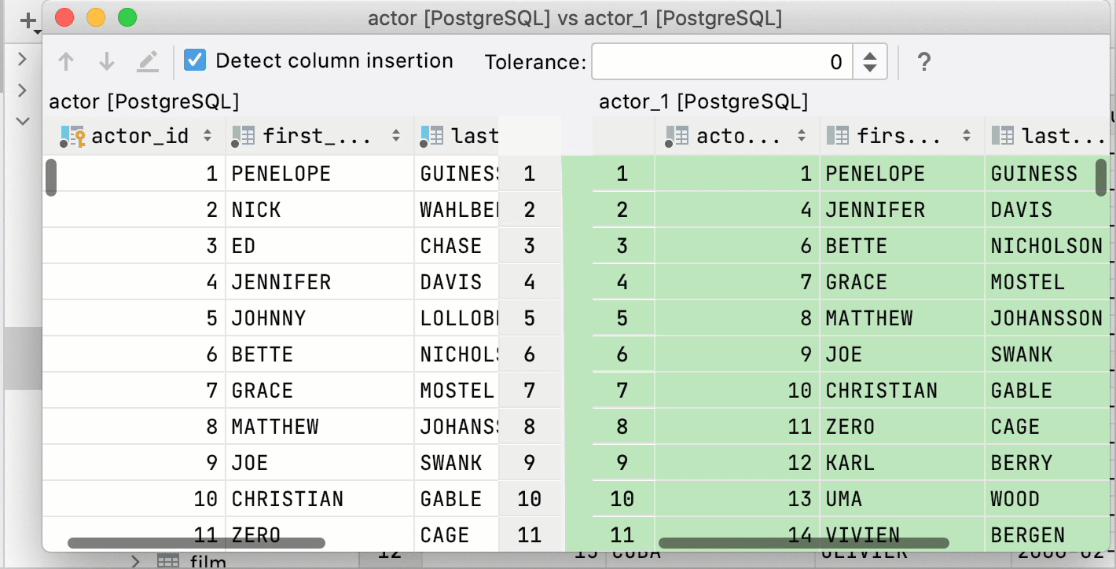Uncheck Detect column insertion
The width and height of the screenshot is (1116, 569).
click(194, 60)
